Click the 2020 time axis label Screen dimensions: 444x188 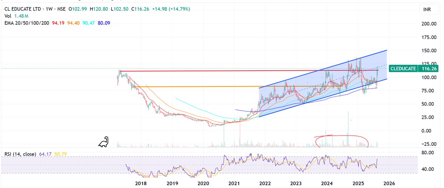point(203,183)
